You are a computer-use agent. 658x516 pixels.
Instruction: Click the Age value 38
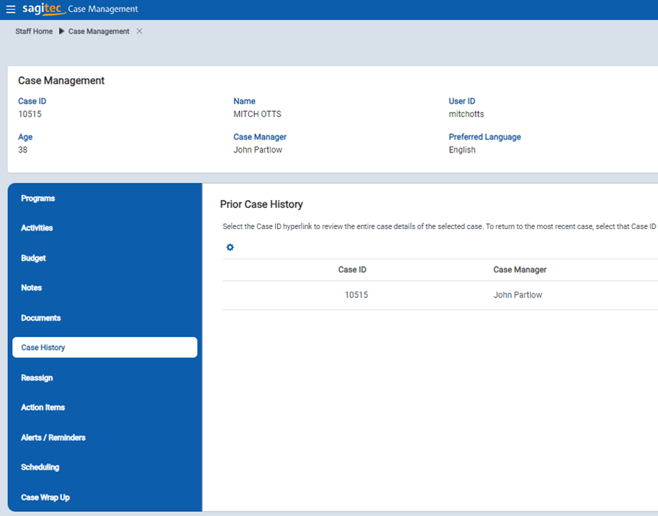tap(22, 149)
